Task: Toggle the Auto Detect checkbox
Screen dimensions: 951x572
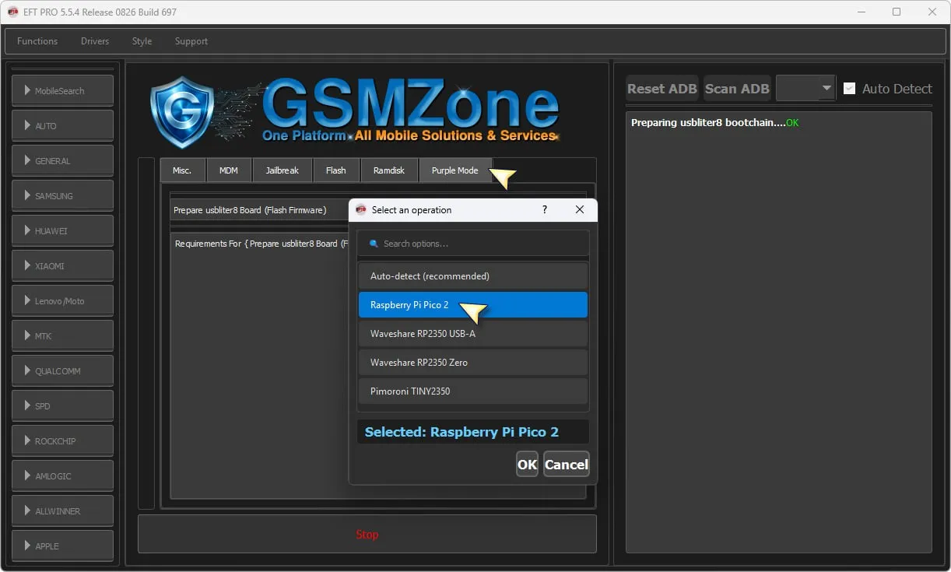Action: 849,89
